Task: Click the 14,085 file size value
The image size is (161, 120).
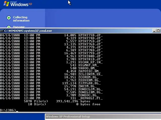Action: click(70, 35)
